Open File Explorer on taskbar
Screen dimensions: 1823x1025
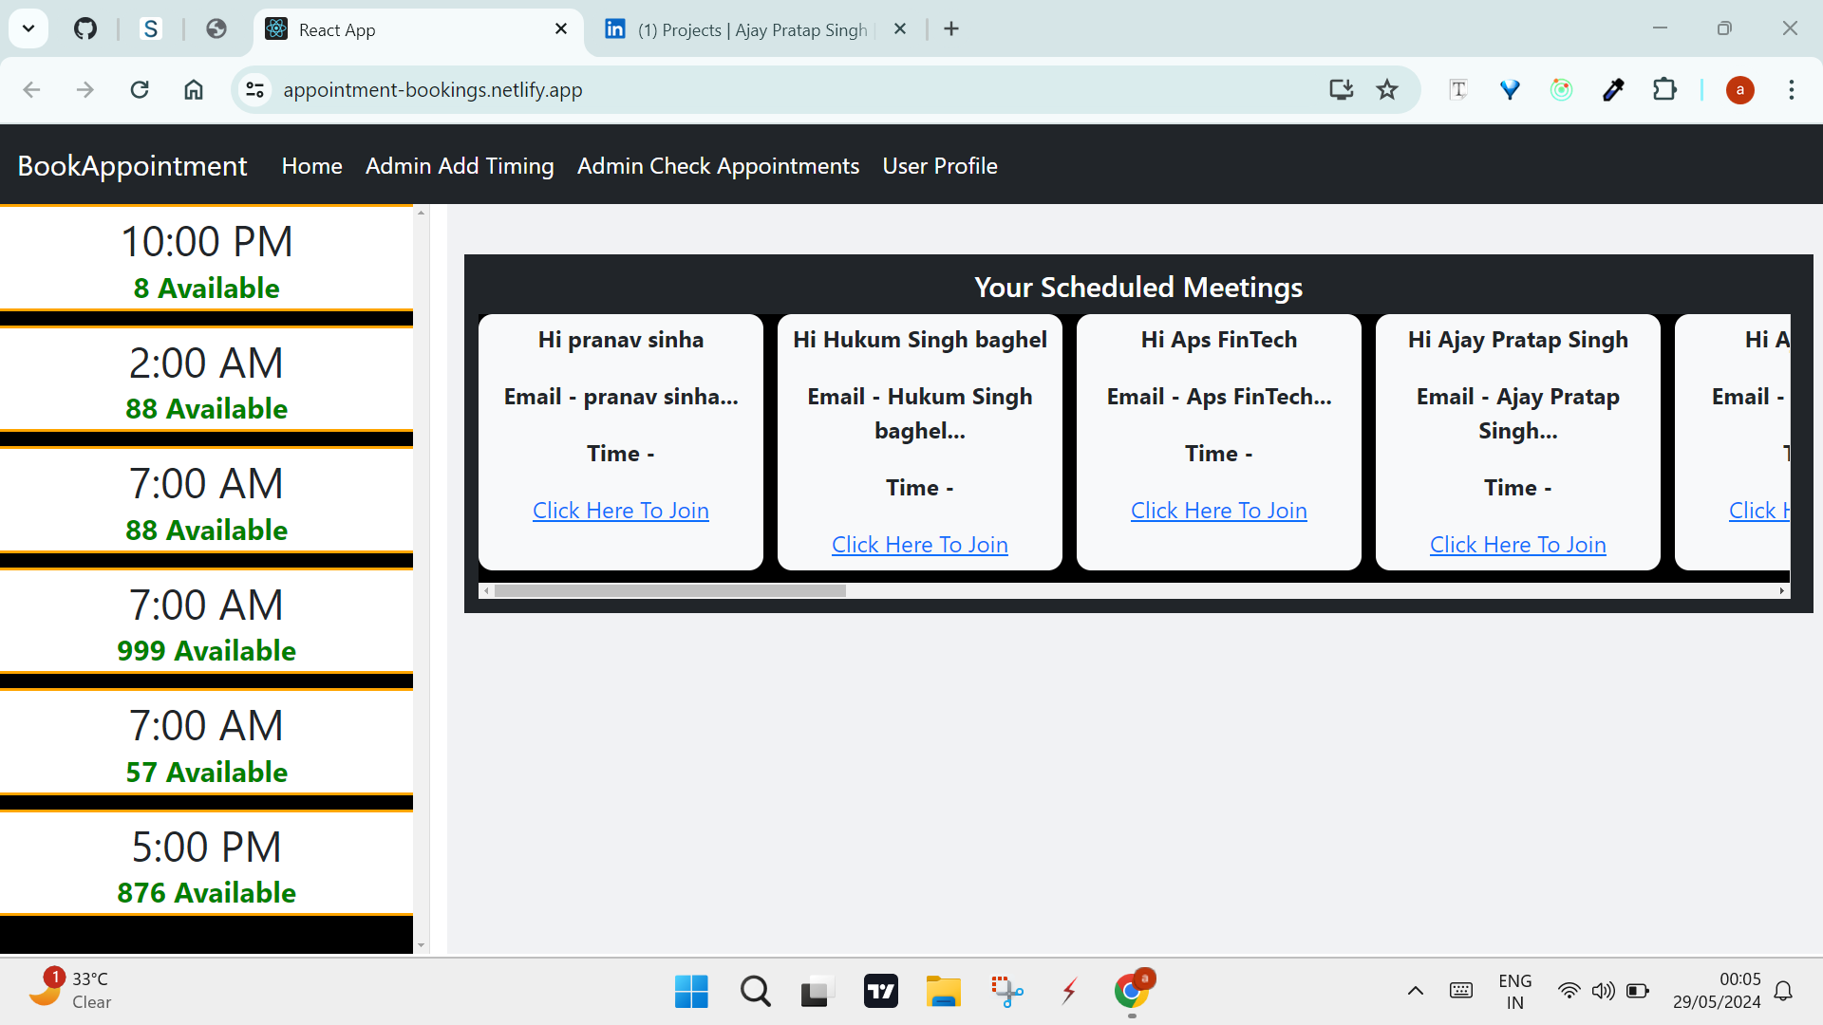point(943,992)
